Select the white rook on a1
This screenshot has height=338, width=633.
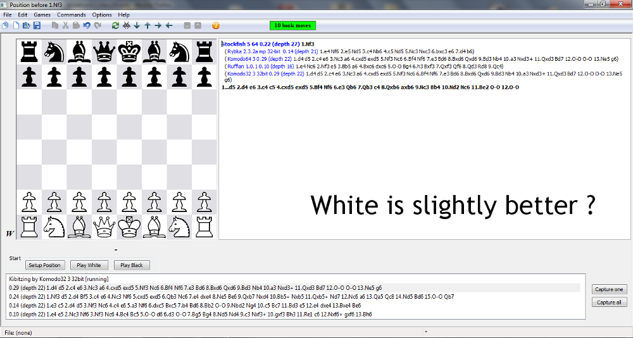(29, 227)
